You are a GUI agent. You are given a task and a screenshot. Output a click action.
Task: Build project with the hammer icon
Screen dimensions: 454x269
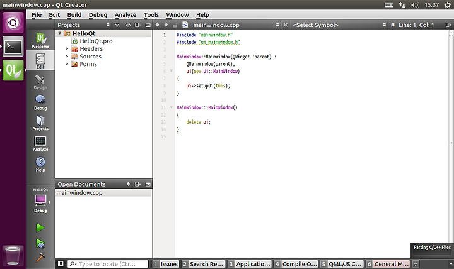point(40,258)
